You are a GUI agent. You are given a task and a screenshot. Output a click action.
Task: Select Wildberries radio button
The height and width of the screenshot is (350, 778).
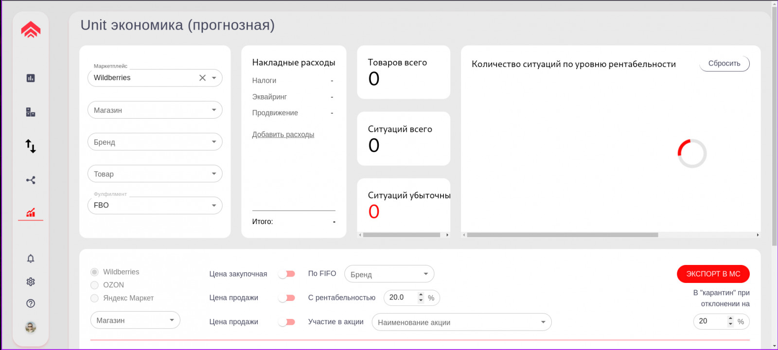point(94,272)
